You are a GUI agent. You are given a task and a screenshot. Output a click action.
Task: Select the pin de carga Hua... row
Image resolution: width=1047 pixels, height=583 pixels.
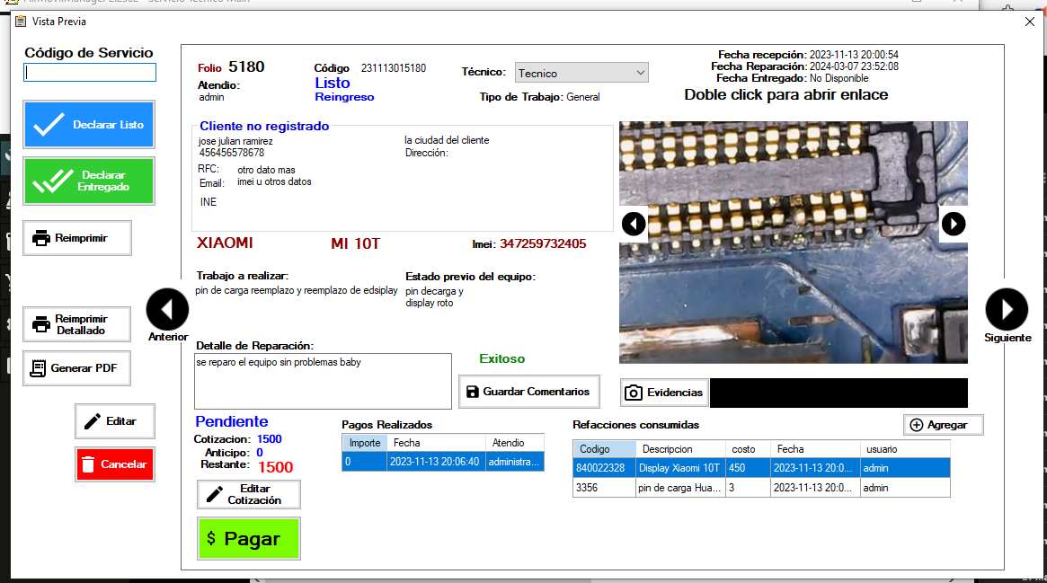click(761, 488)
